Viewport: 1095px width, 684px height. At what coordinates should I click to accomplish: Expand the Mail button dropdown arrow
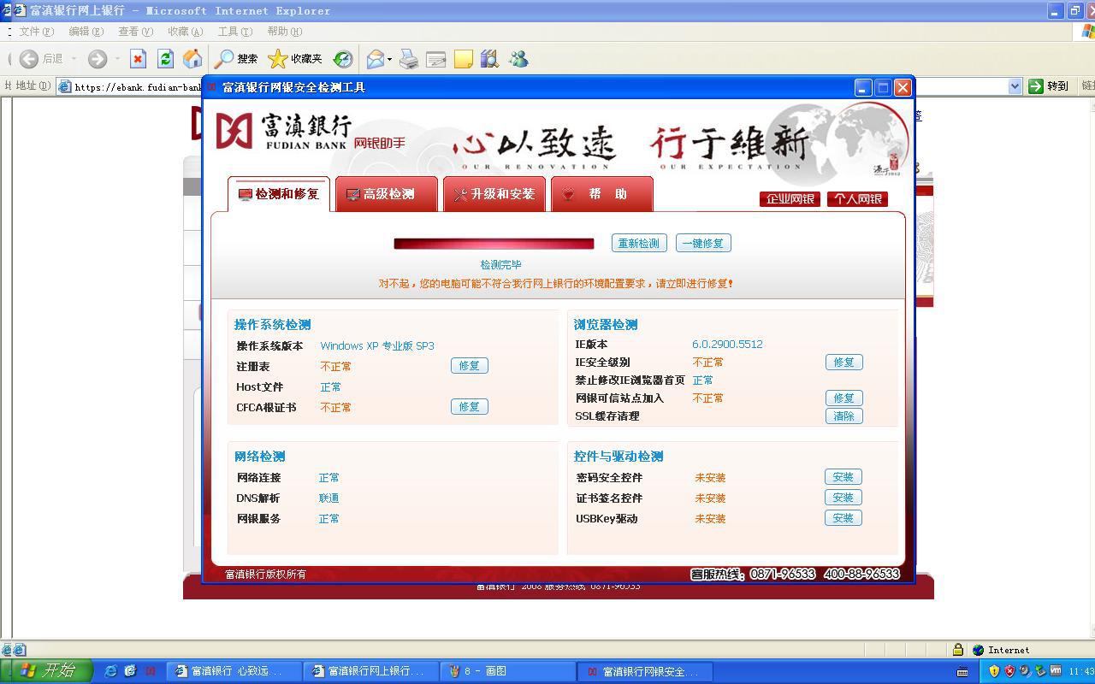click(x=390, y=59)
